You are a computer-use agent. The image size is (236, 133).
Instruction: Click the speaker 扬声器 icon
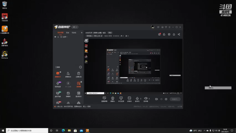point(145,98)
